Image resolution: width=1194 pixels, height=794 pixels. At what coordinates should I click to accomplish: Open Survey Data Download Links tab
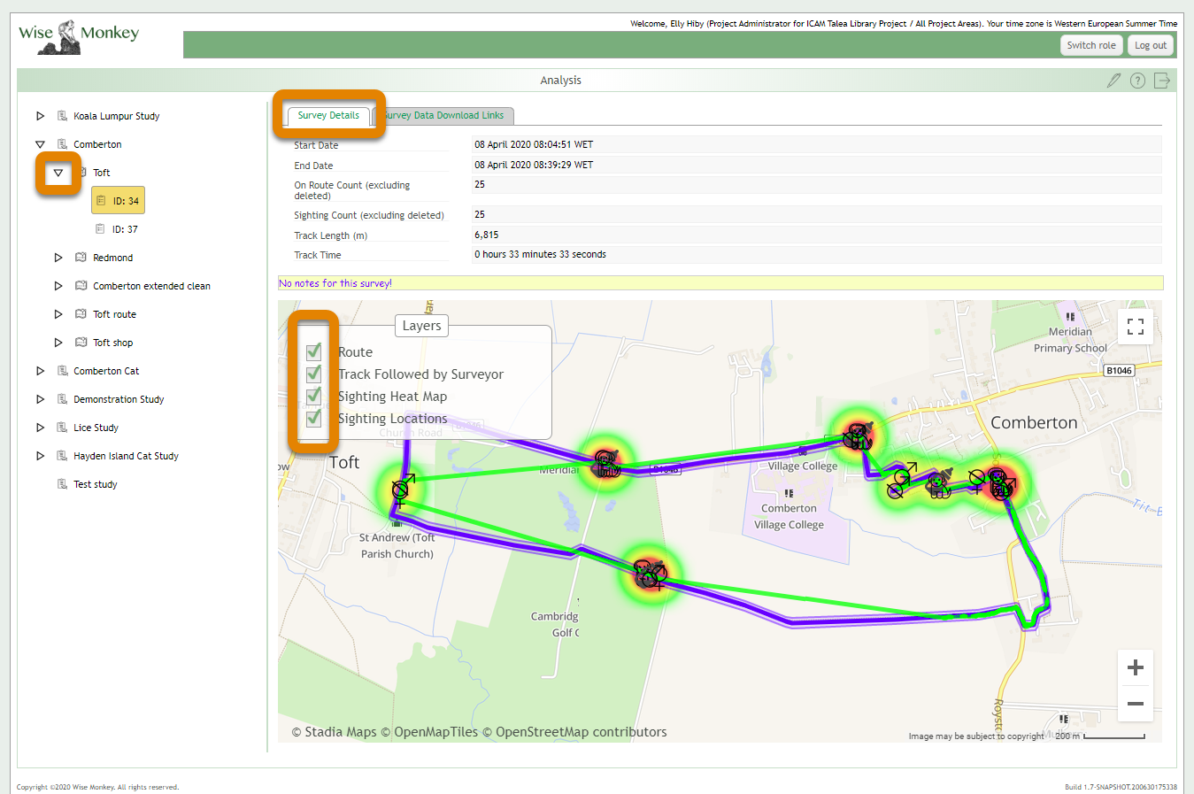point(444,116)
